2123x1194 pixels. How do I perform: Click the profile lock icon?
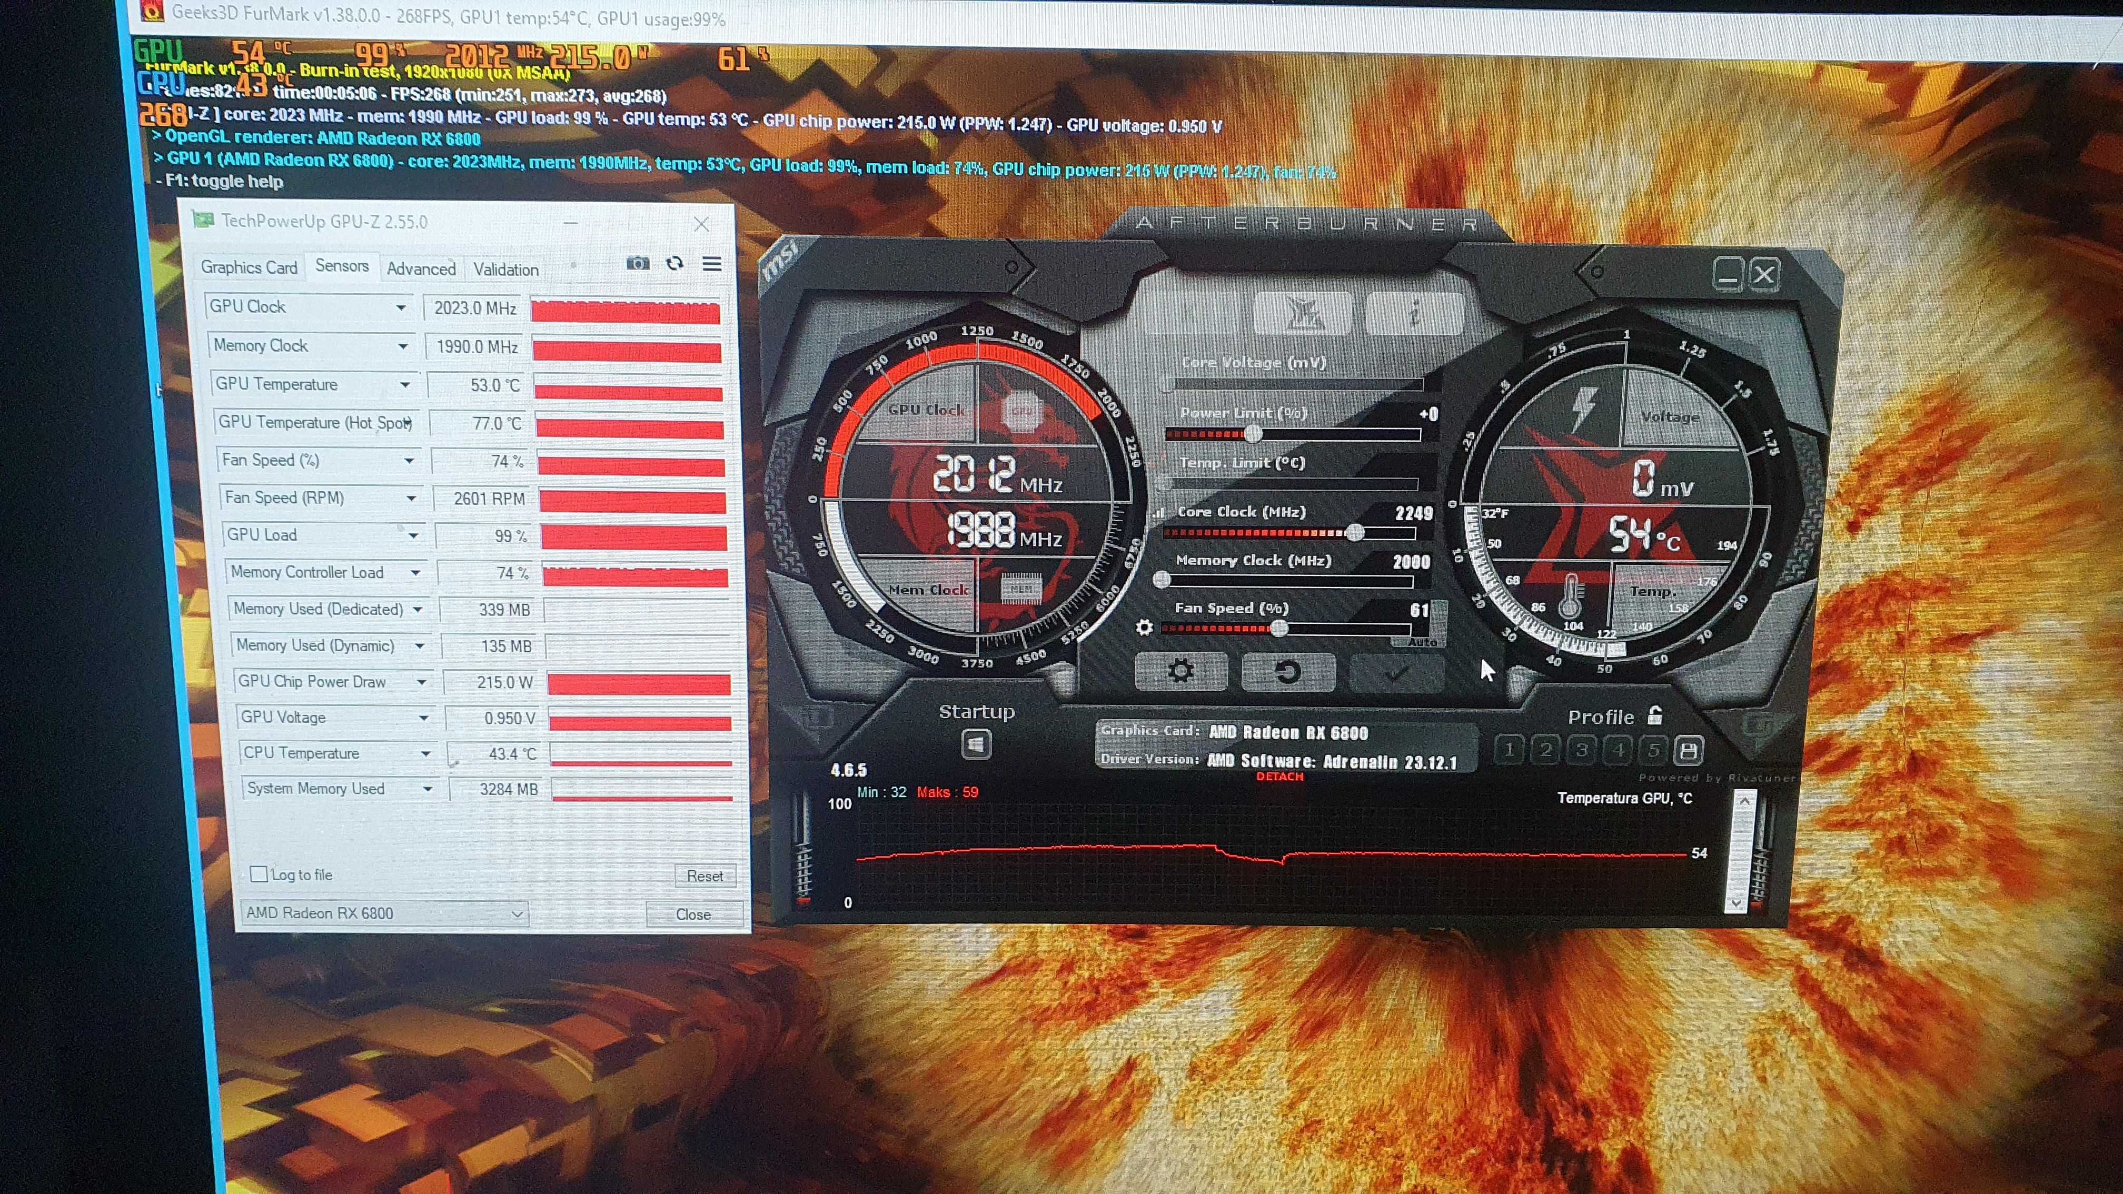pyautogui.click(x=1654, y=715)
